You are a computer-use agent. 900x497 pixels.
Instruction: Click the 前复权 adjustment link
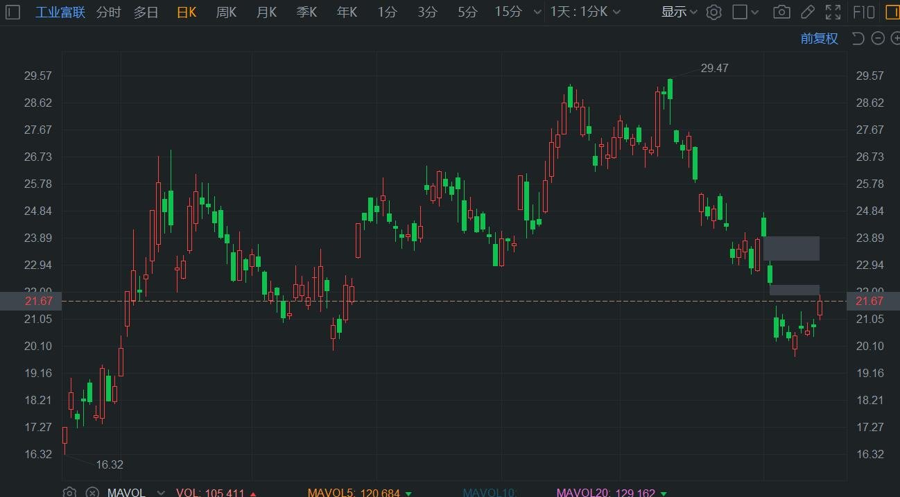point(819,38)
